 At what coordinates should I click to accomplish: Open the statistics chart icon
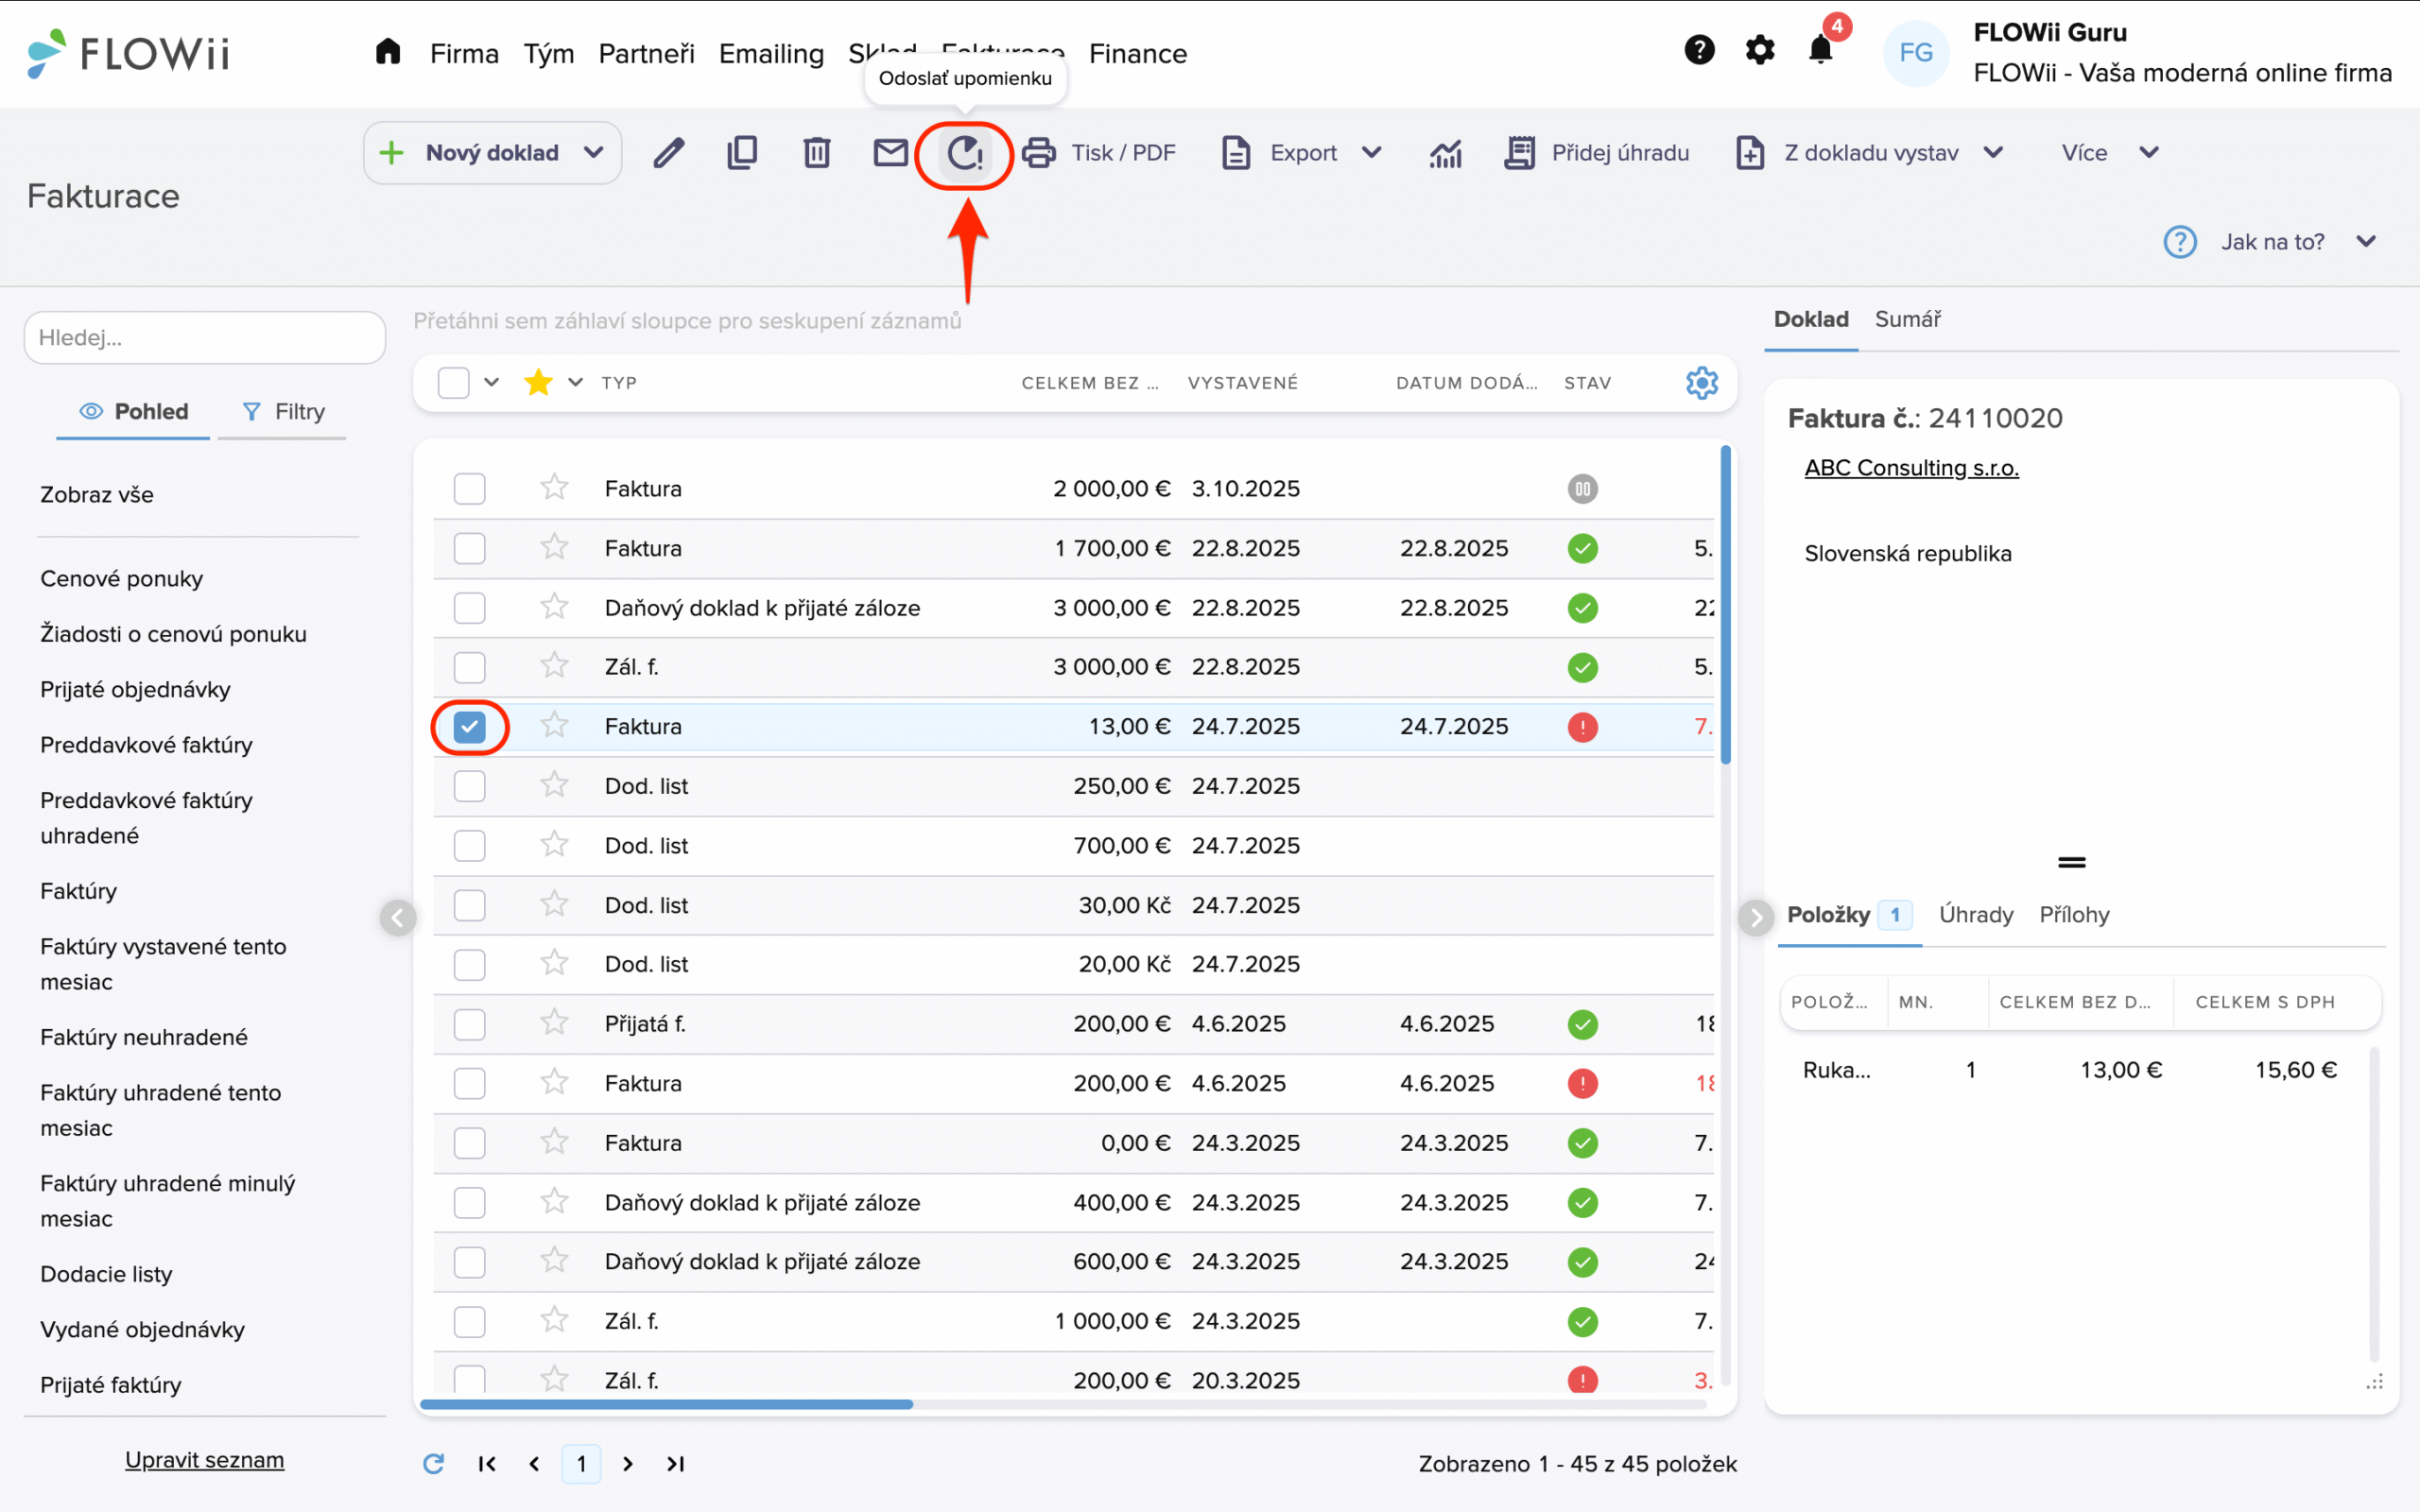[x=1445, y=153]
